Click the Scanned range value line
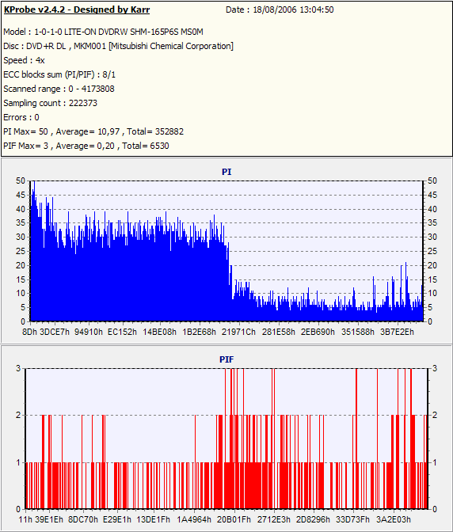453x532 pixels. pyautogui.click(x=59, y=89)
